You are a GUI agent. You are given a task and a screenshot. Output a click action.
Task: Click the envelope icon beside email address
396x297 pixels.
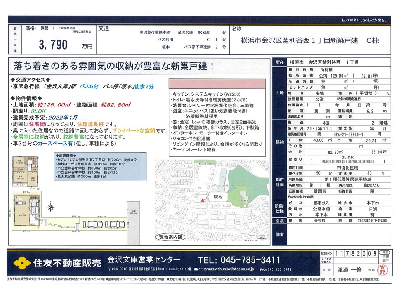(x=195, y=269)
